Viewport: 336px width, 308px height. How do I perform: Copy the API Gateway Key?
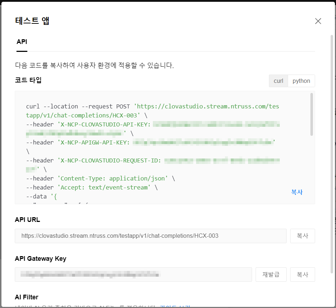coord(302,274)
